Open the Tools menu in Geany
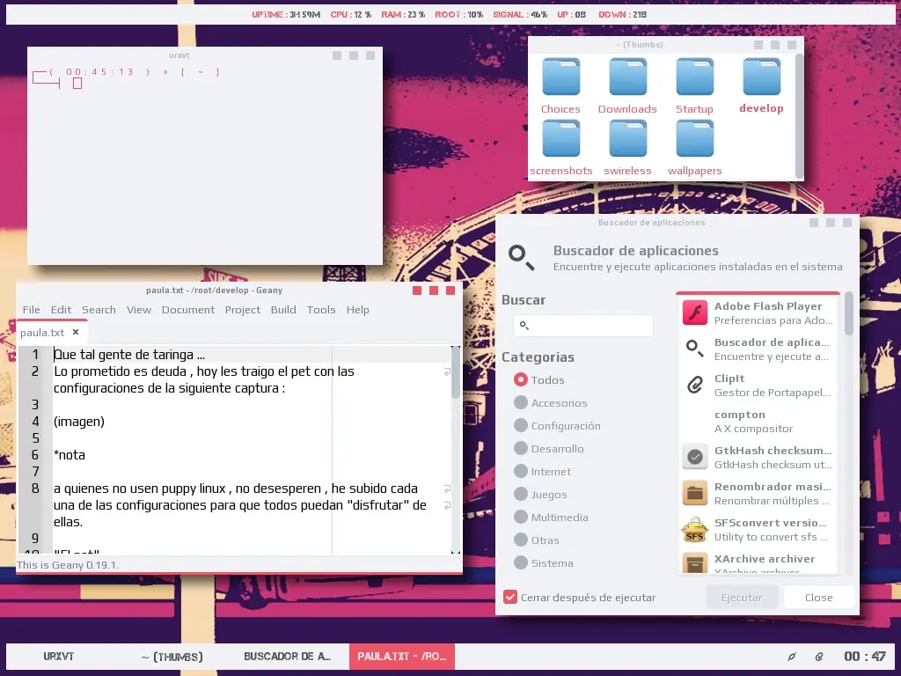The height and width of the screenshot is (676, 901). [321, 309]
